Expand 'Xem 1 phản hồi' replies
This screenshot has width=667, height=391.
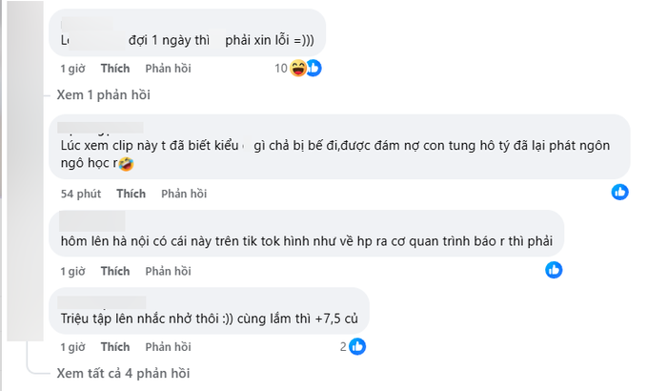(x=103, y=94)
